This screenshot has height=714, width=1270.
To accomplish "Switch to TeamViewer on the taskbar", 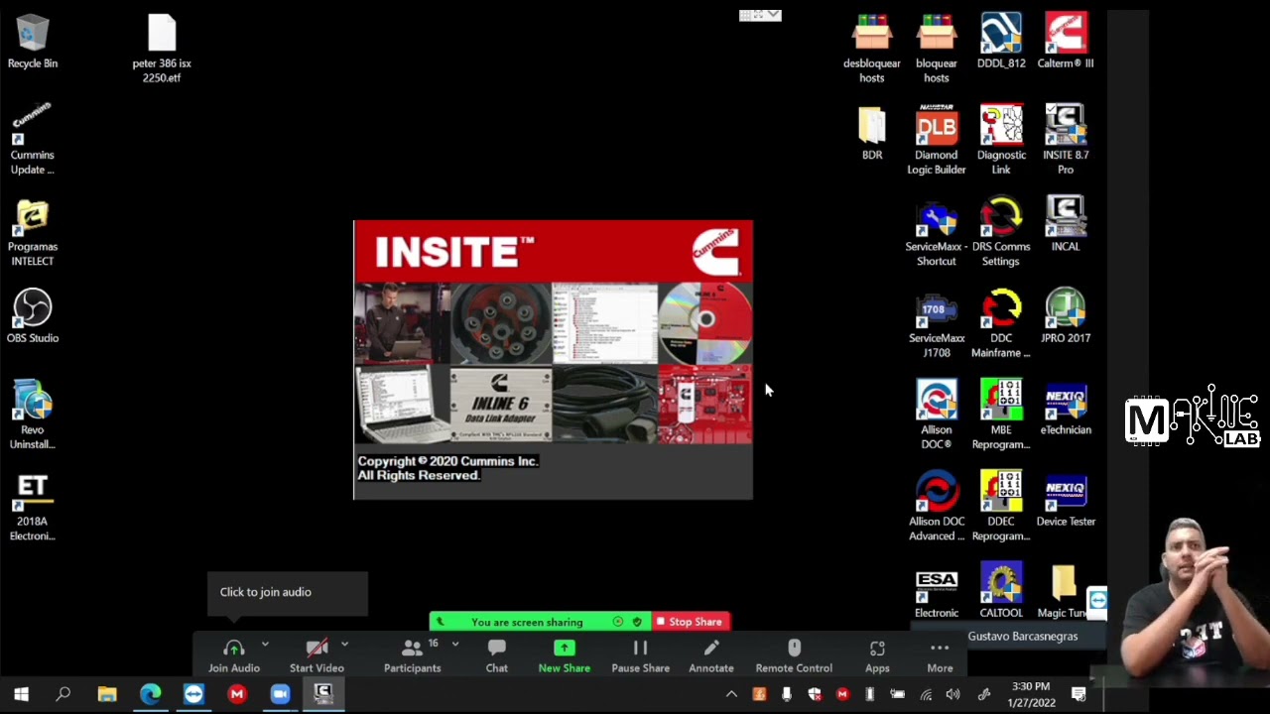I will [193, 694].
